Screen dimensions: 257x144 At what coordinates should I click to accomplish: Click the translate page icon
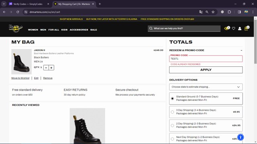click(201, 12)
